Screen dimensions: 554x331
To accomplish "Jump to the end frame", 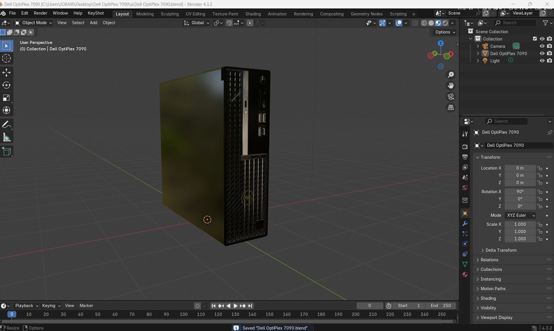I will 250,306.
